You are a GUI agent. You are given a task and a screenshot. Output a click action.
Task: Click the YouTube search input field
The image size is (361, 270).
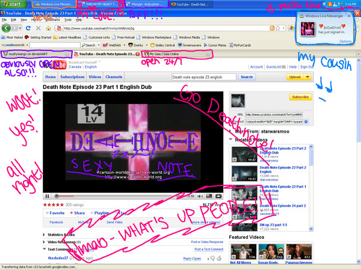tap(204, 77)
